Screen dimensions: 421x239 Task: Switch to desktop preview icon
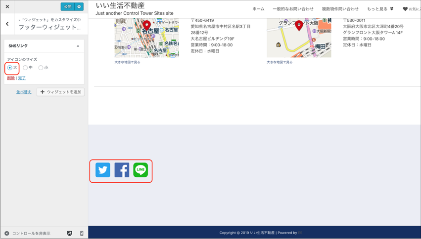70,234
